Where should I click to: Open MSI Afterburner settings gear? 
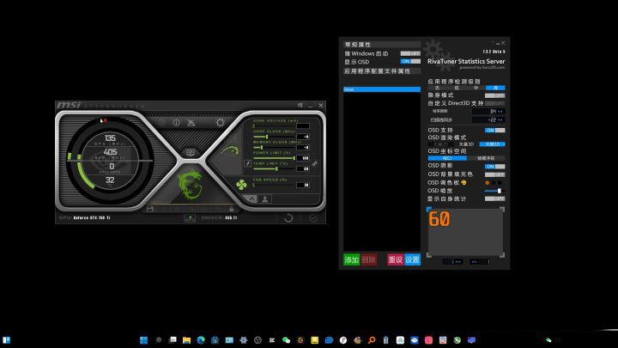[x=220, y=122]
